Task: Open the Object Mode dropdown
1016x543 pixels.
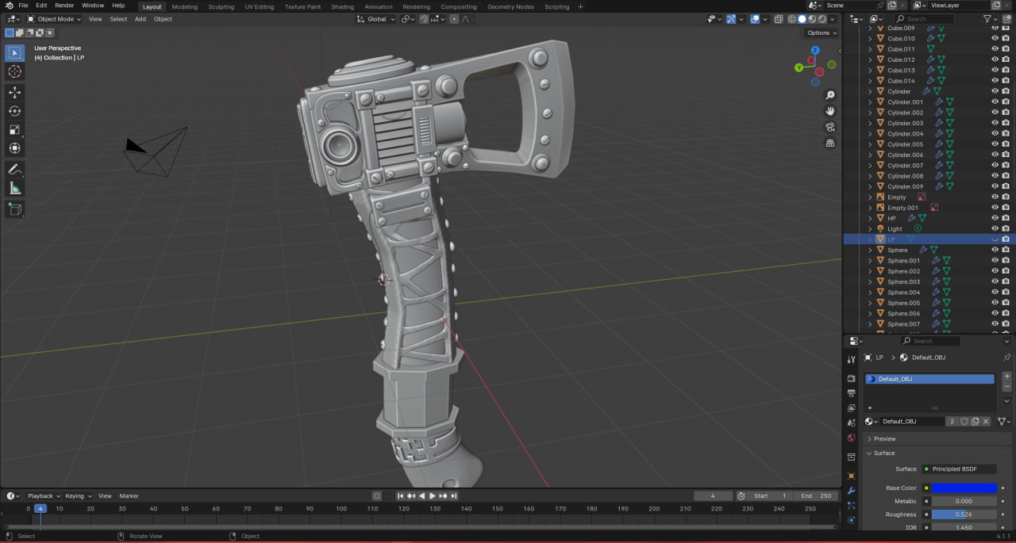Action: point(54,19)
